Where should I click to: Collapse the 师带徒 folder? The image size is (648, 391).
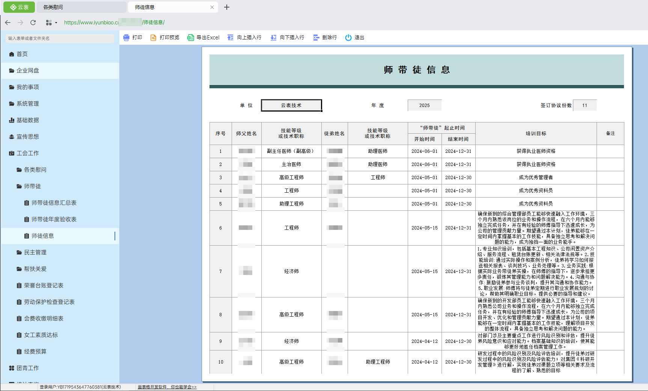tap(32, 186)
